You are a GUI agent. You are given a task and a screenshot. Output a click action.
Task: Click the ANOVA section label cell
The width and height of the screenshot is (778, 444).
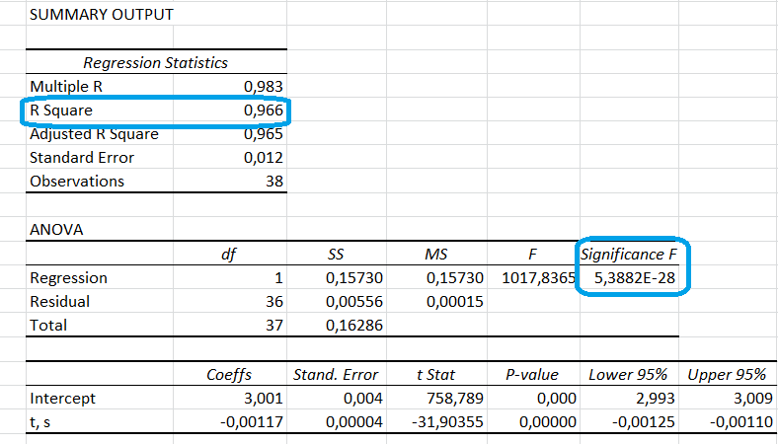pyautogui.click(x=55, y=229)
